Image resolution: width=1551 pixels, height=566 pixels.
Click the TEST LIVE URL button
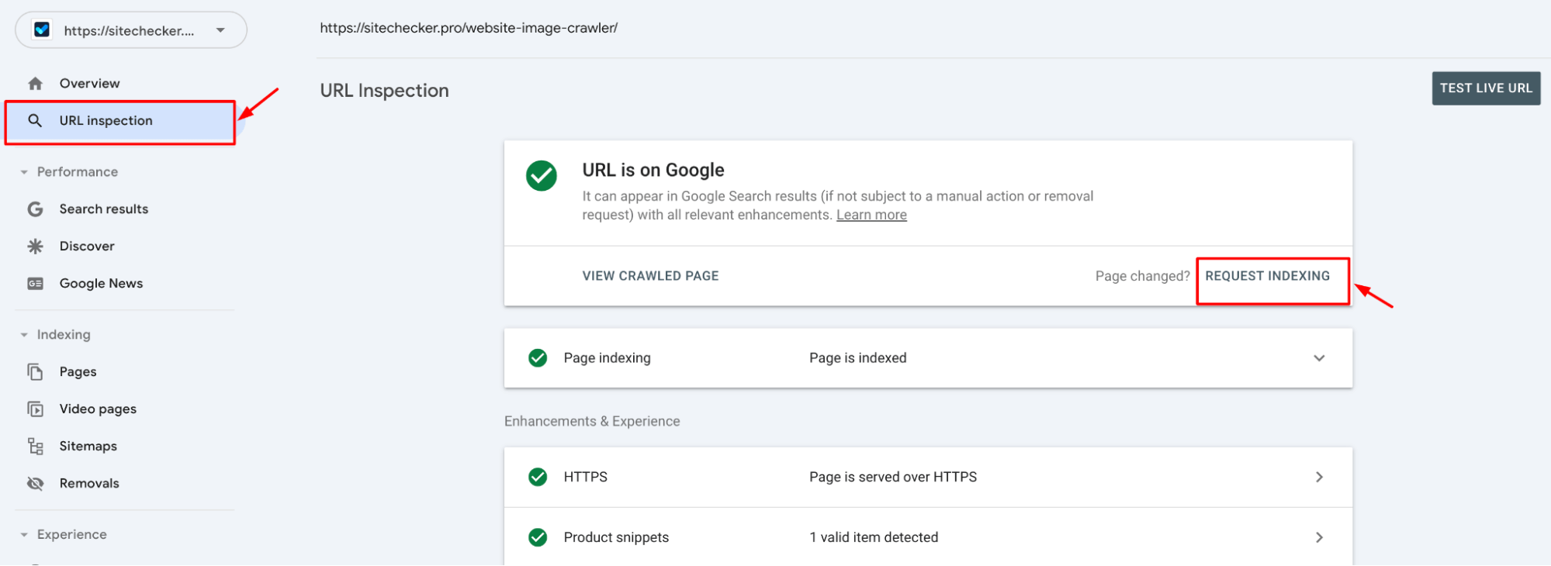[1486, 88]
